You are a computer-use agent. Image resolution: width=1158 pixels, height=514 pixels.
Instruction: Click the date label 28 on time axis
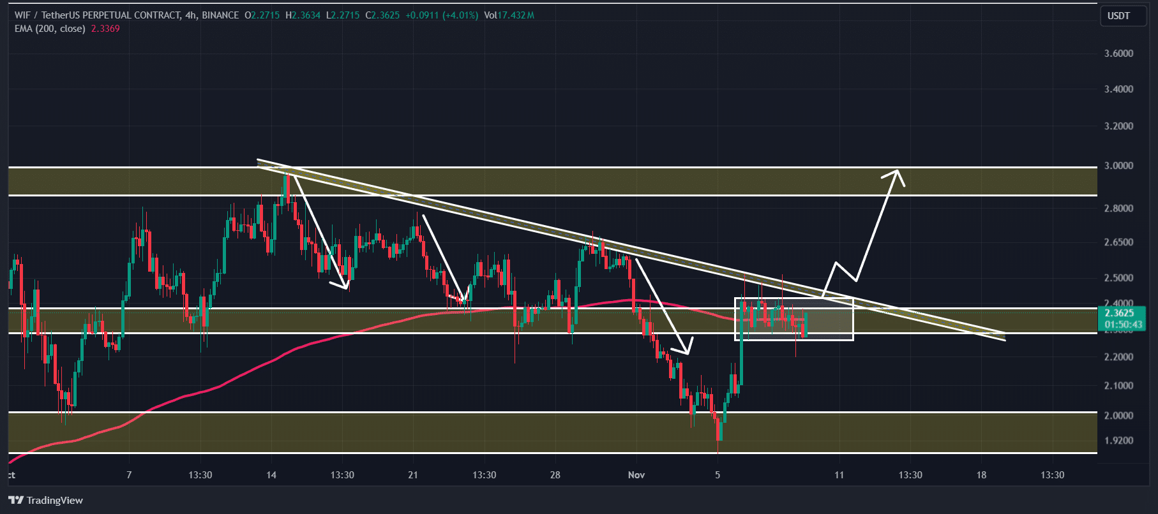click(555, 475)
